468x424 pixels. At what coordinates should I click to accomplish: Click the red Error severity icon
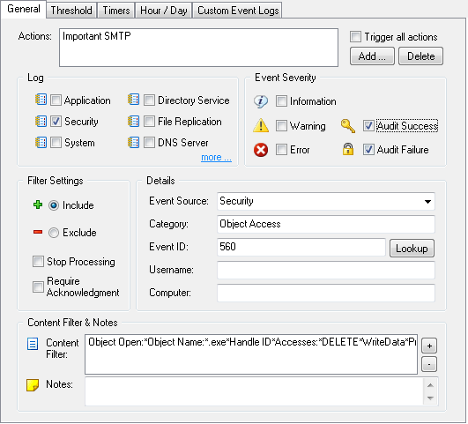(261, 150)
